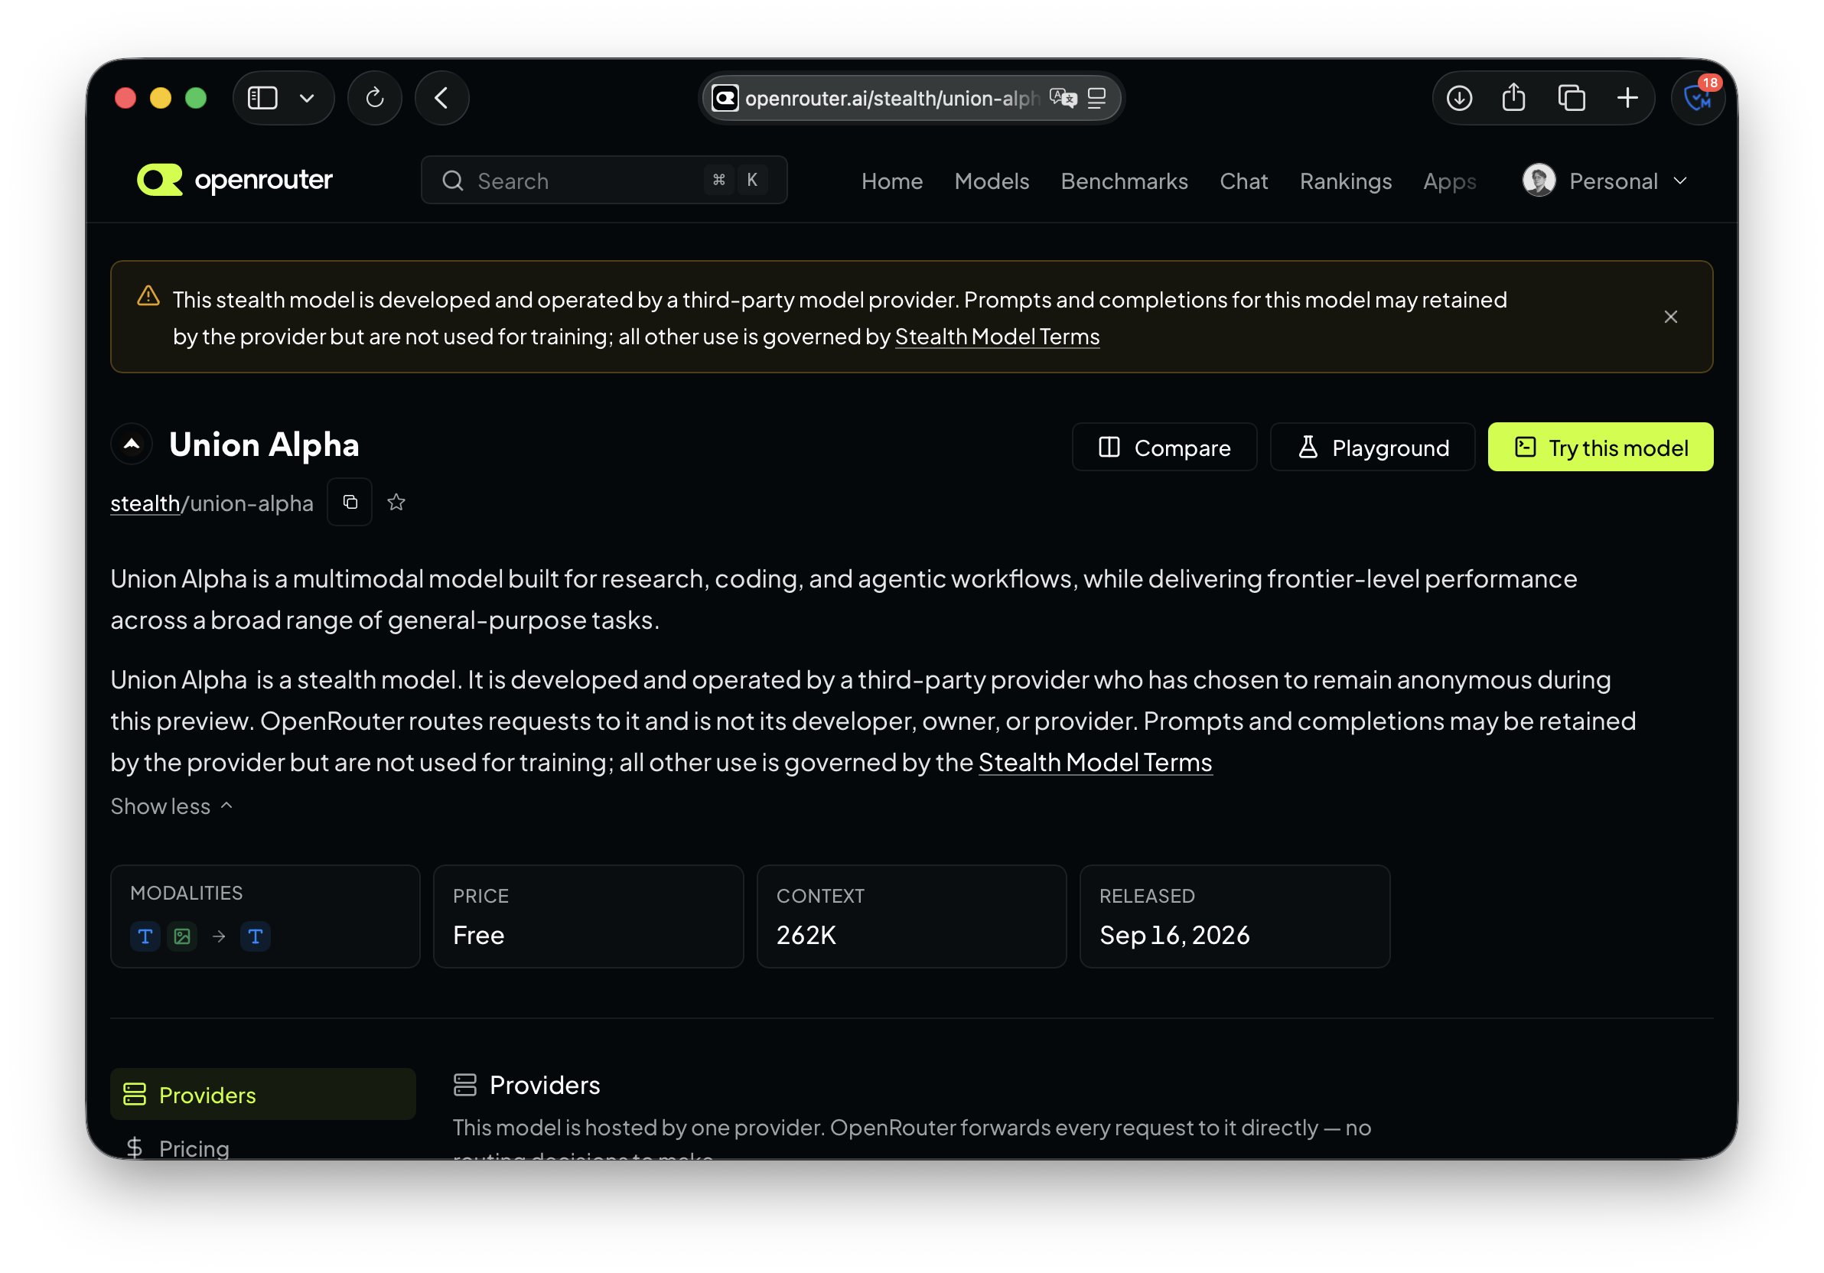The width and height of the screenshot is (1824, 1273).
Task: Open the Benchmarks nav item
Action: point(1124,181)
